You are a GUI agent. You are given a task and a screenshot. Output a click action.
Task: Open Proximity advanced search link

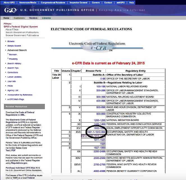(13, 59)
